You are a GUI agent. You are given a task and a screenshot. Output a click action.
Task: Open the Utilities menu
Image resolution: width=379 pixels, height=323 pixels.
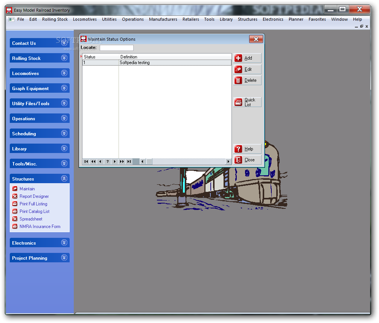coord(109,19)
